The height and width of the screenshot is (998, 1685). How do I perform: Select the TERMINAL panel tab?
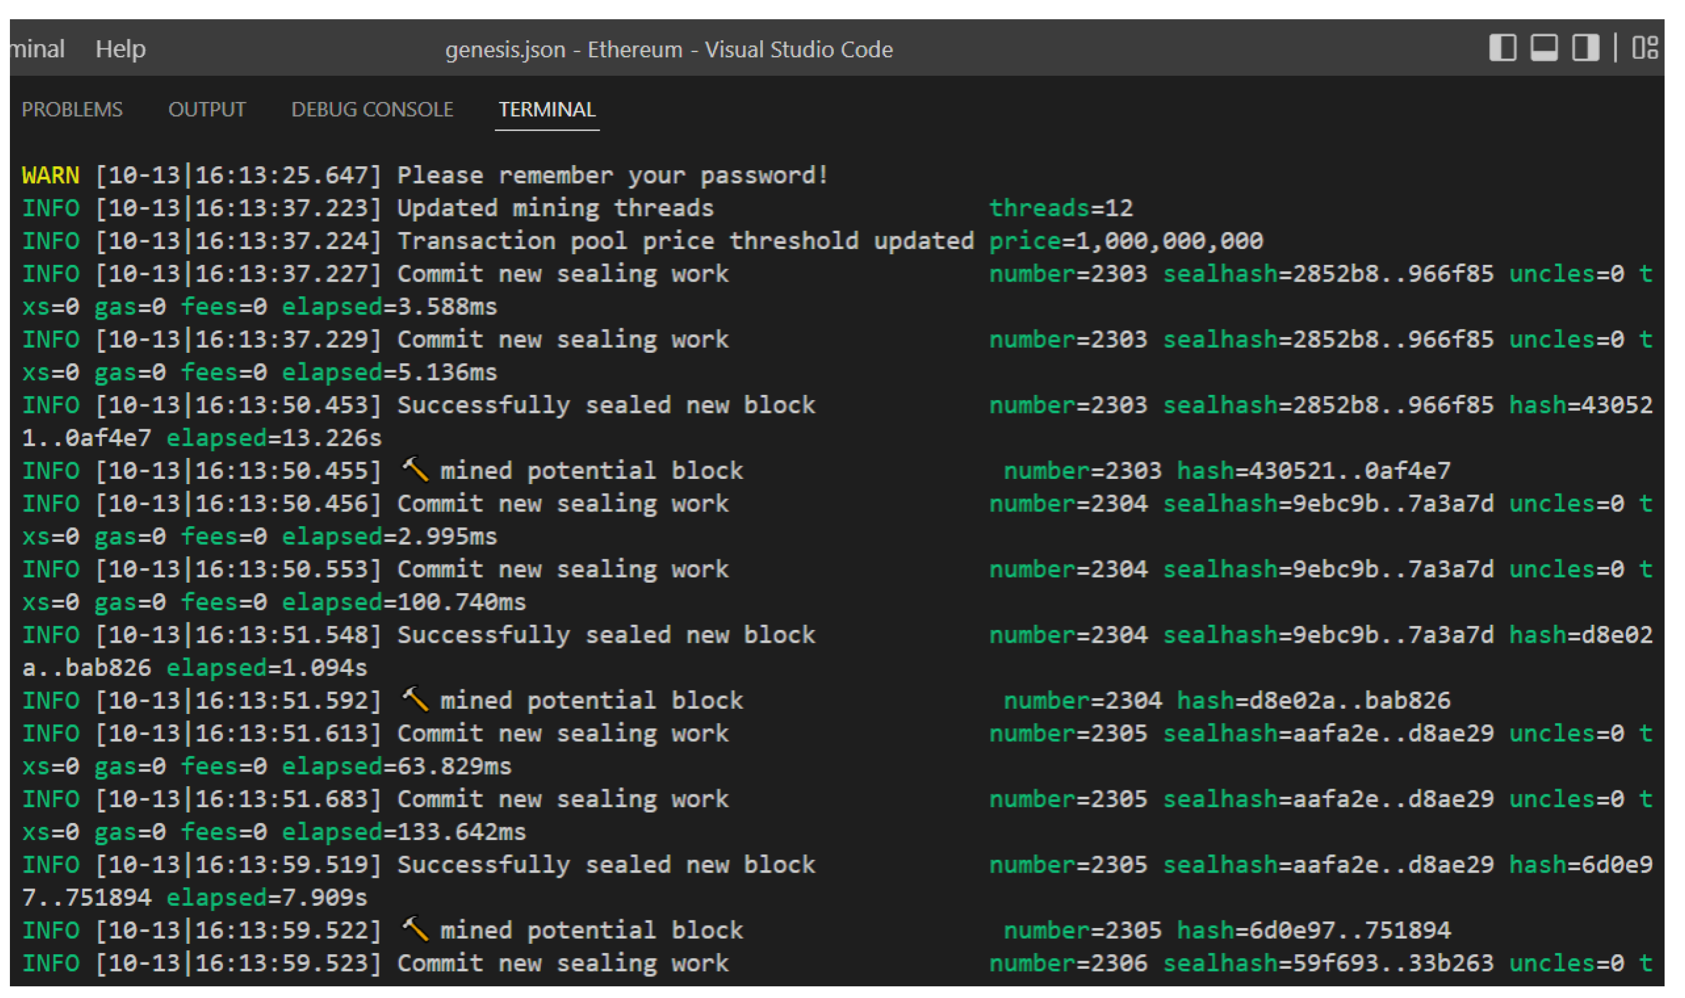[546, 110]
